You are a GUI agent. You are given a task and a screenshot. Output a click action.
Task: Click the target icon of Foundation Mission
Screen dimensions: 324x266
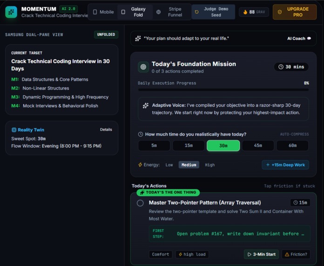pos(143,67)
